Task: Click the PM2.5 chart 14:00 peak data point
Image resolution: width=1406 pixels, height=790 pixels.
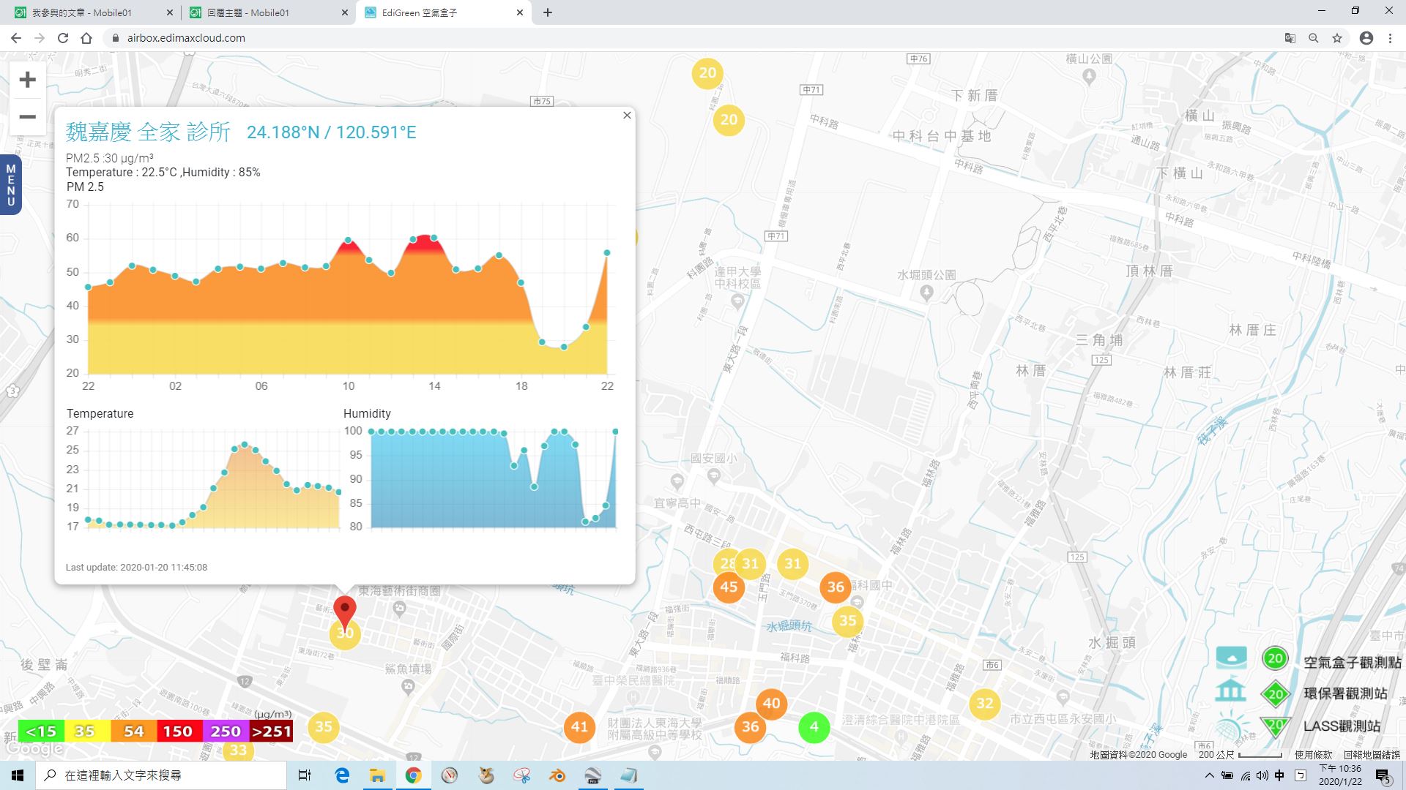Action: [434, 238]
